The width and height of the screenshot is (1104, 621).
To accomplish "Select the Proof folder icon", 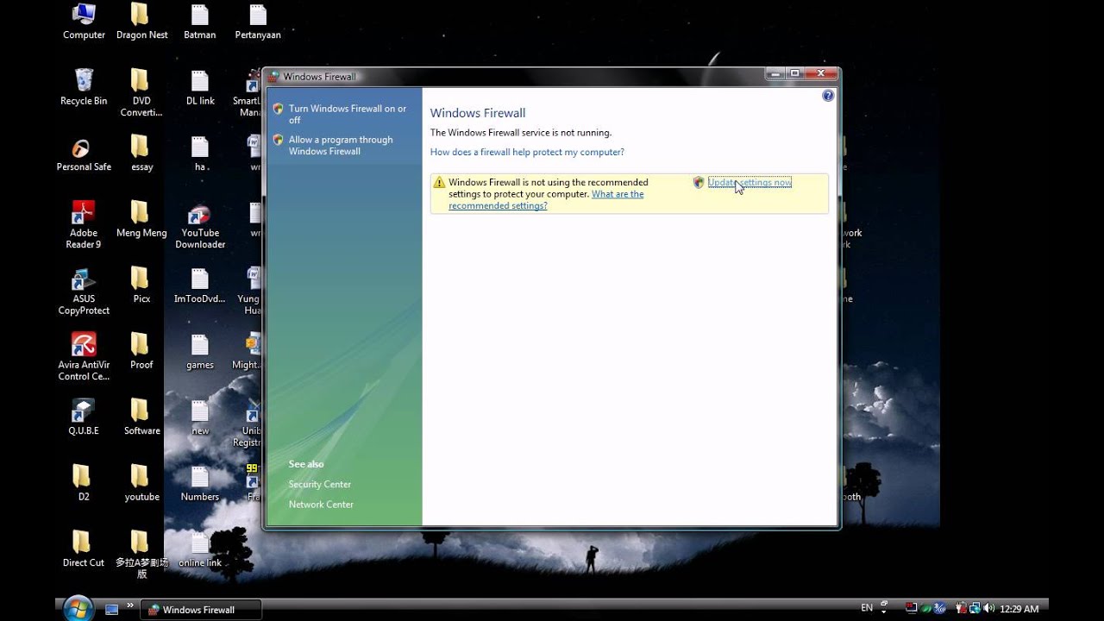I will [141, 351].
